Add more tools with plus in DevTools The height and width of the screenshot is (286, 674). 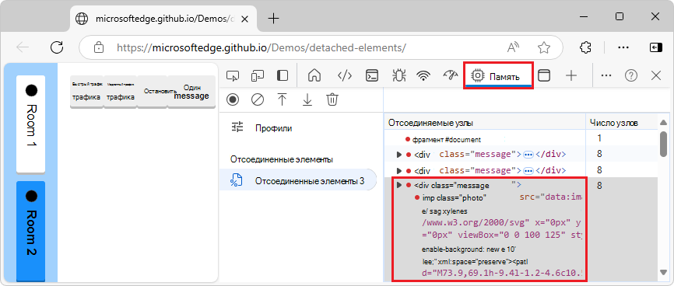(x=570, y=76)
